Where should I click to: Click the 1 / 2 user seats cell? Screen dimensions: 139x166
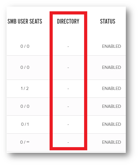click(x=25, y=89)
